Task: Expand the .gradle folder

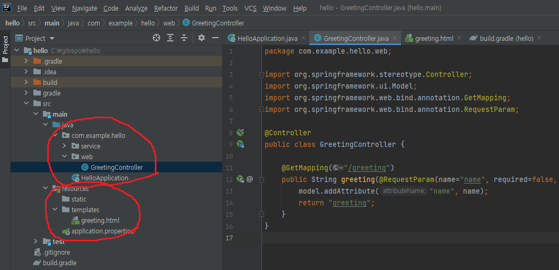Action: (x=26, y=62)
